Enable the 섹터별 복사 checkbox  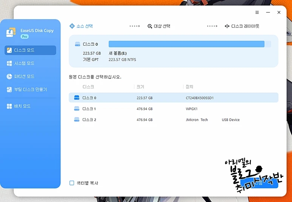tap(72, 183)
